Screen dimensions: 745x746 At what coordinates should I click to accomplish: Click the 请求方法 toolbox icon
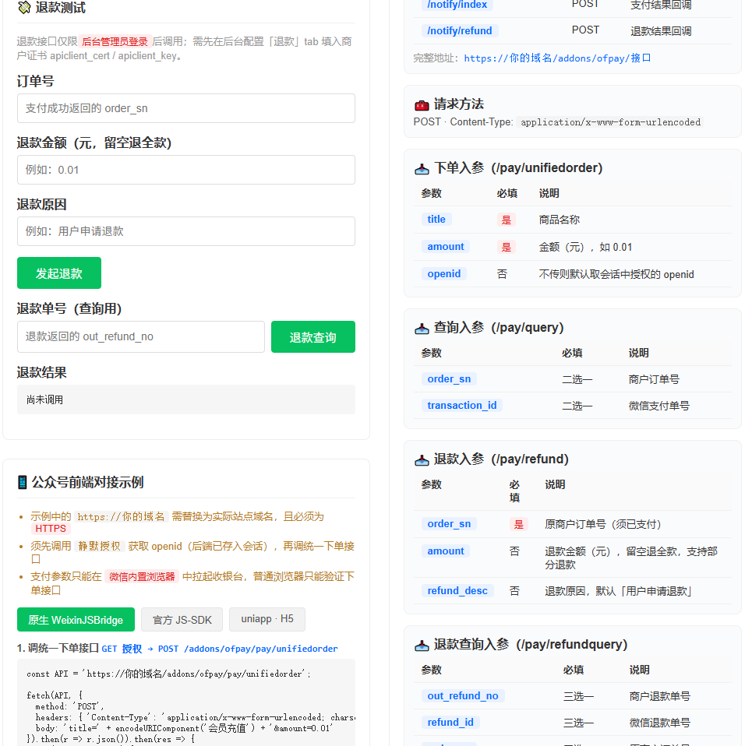pyautogui.click(x=422, y=104)
